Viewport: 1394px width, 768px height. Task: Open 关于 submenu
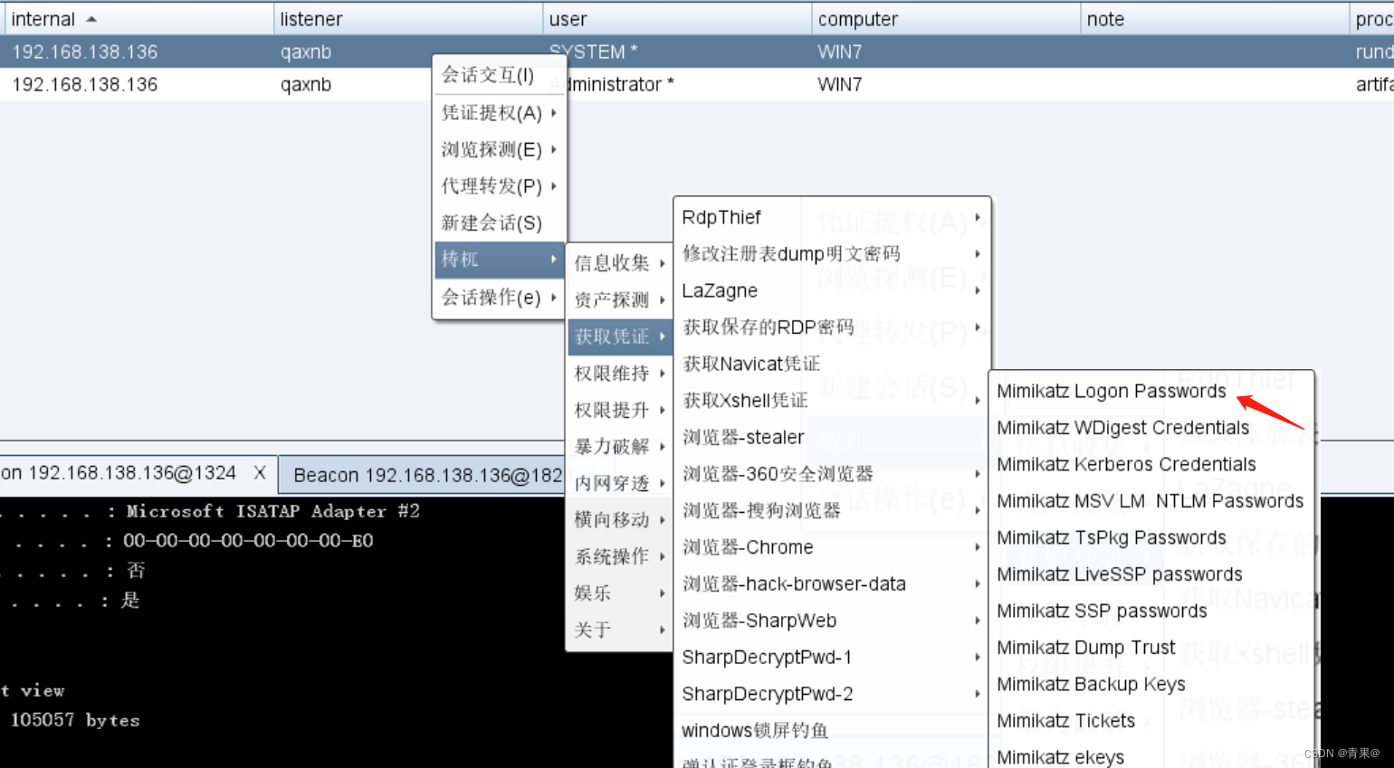pos(619,630)
